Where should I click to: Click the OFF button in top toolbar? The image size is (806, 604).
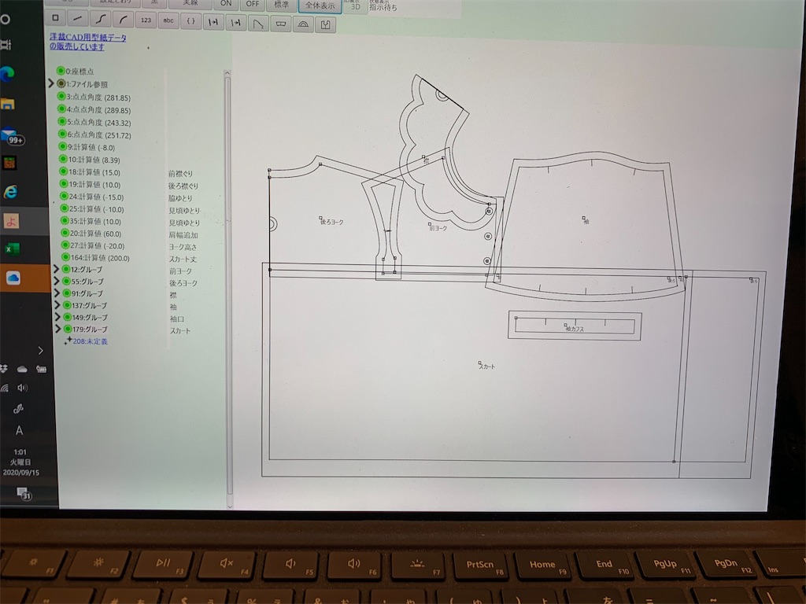coord(253,5)
